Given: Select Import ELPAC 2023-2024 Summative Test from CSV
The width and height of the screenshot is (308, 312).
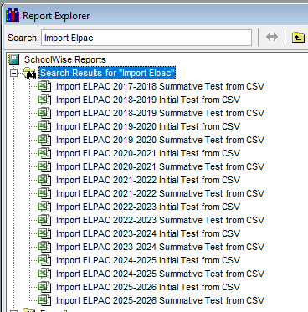Looking at the screenshot, I should click(x=160, y=247).
